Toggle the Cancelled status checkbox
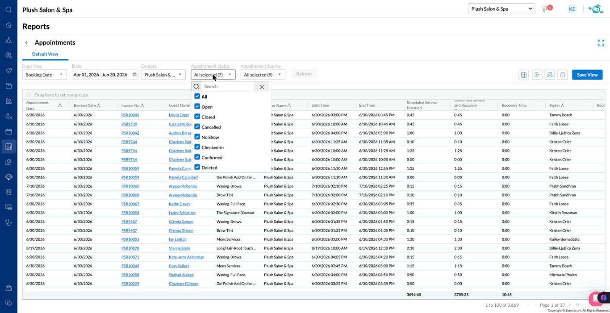This screenshot has height=313, width=610. 197,127
